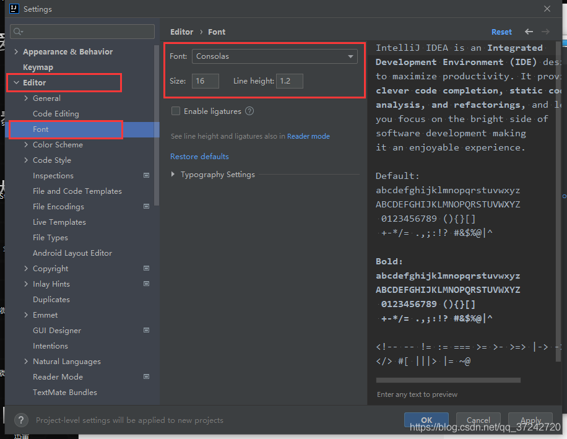Click the help question mark beside Enable ligatures

[x=249, y=111]
